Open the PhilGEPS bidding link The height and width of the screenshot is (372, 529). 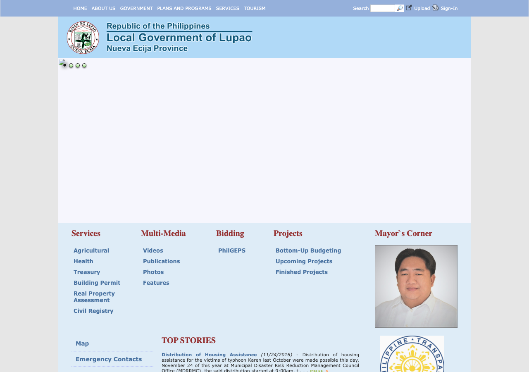coord(232,250)
